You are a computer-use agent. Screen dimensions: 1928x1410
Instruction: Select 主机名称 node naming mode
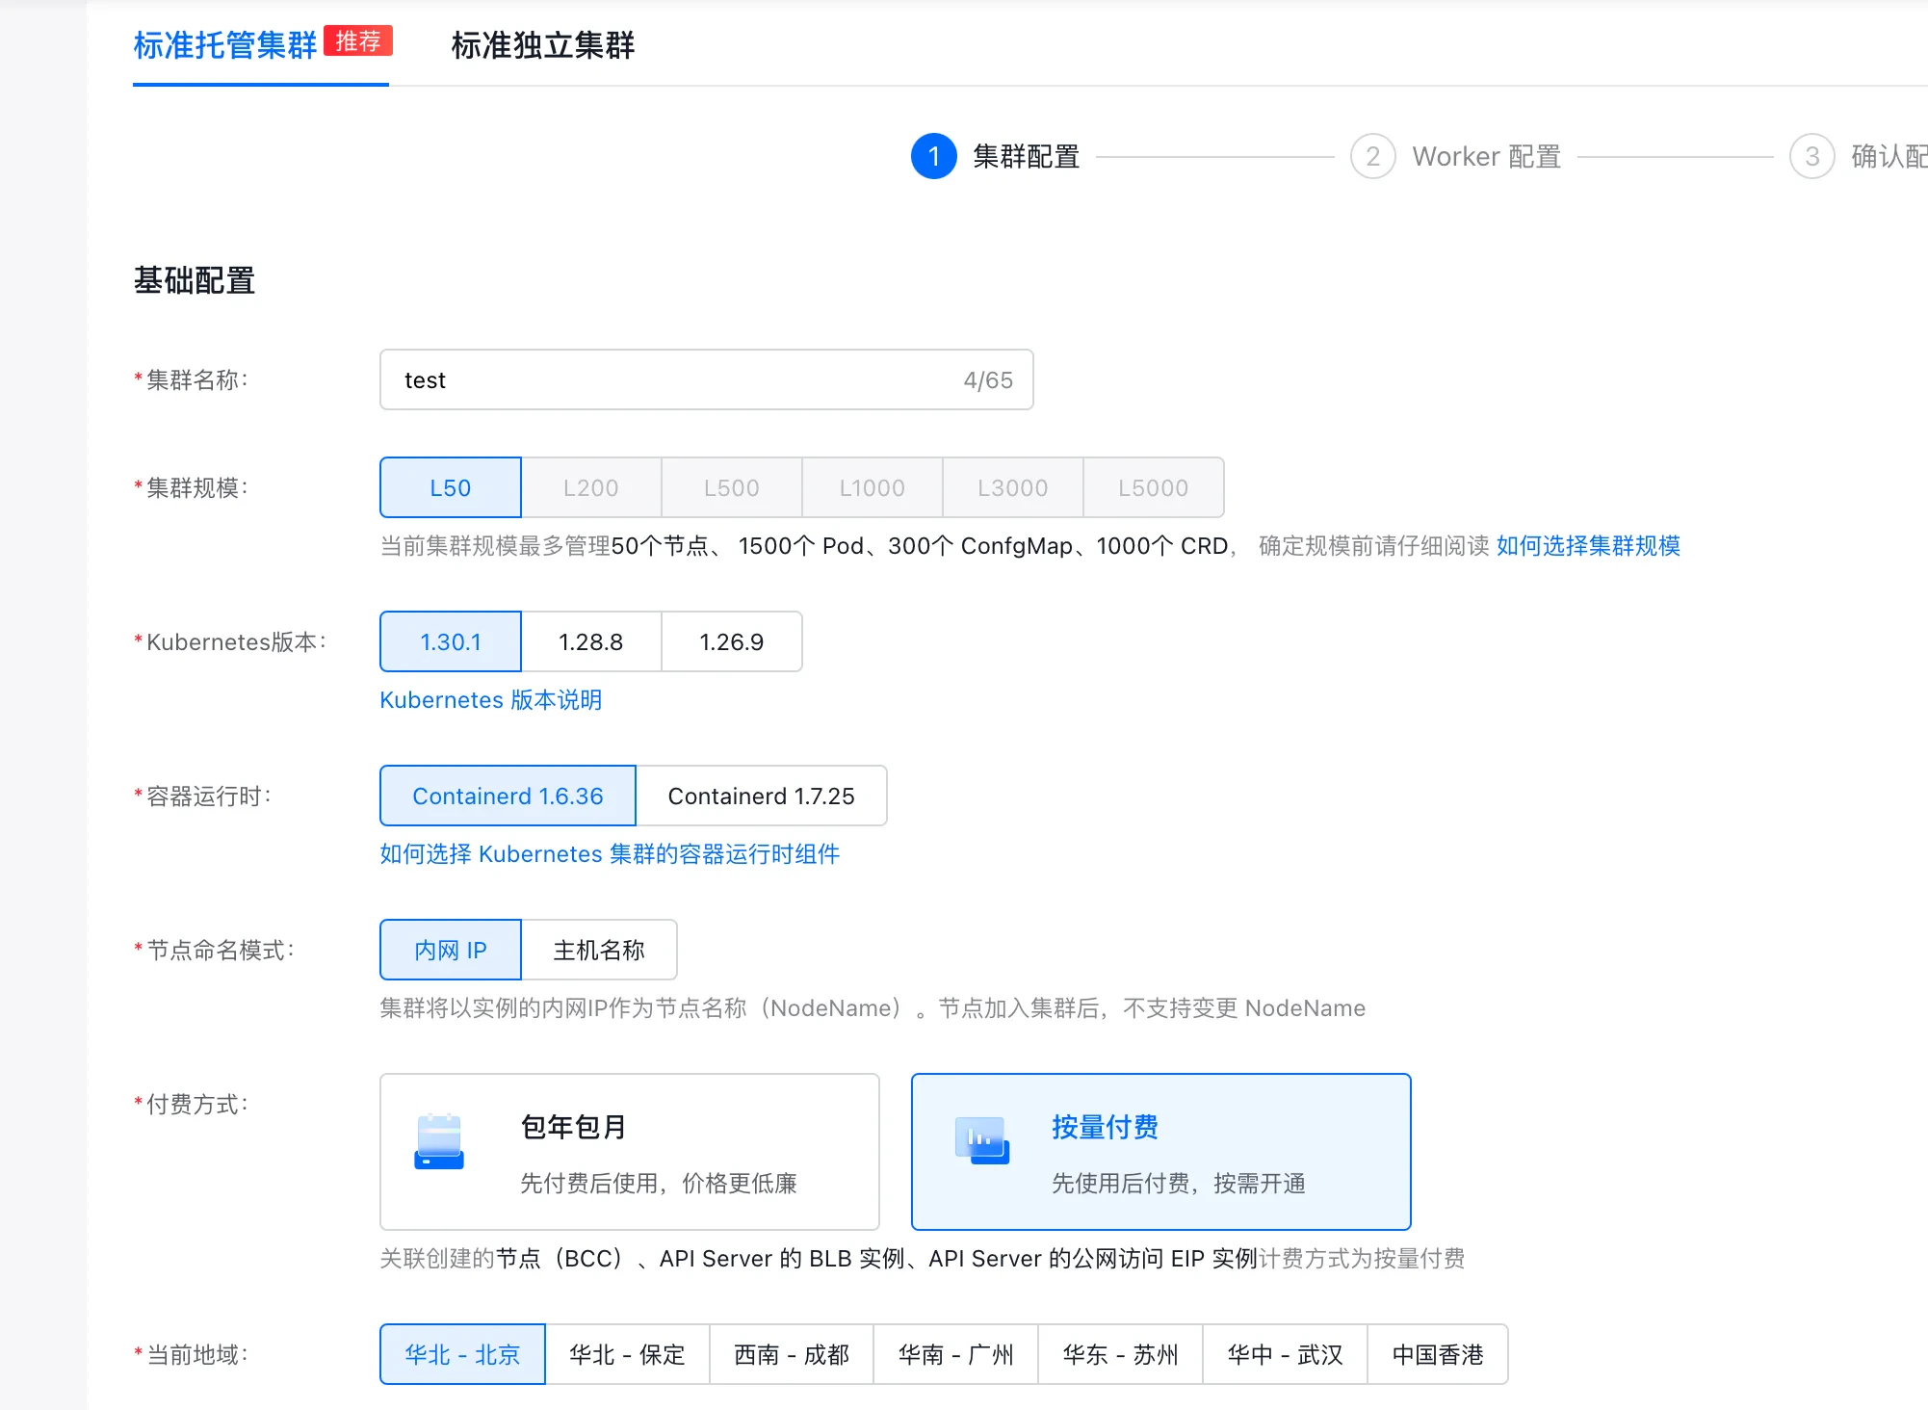click(x=598, y=951)
